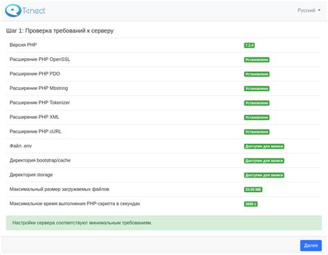The width and height of the screenshot is (328, 255).
Task: Click the Установлено badge for Mbstring
Action: (x=257, y=88)
